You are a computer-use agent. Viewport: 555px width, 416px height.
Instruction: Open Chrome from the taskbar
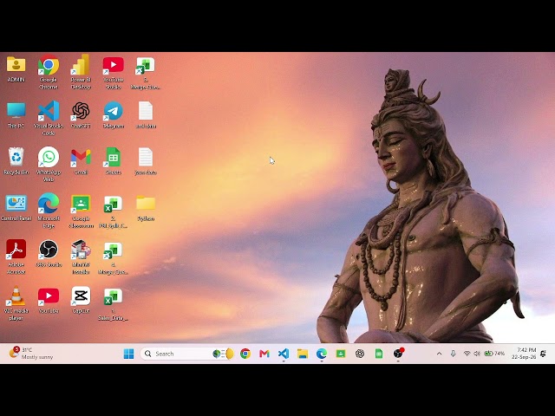pyautogui.click(x=245, y=354)
